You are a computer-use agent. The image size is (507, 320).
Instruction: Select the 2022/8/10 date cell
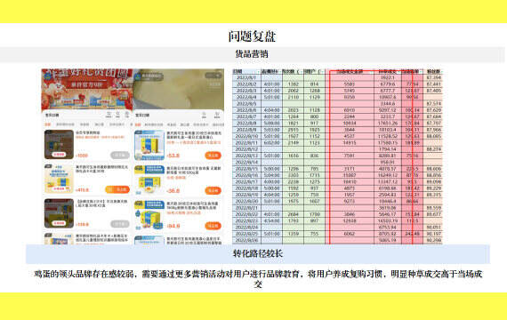pyautogui.click(x=246, y=136)
